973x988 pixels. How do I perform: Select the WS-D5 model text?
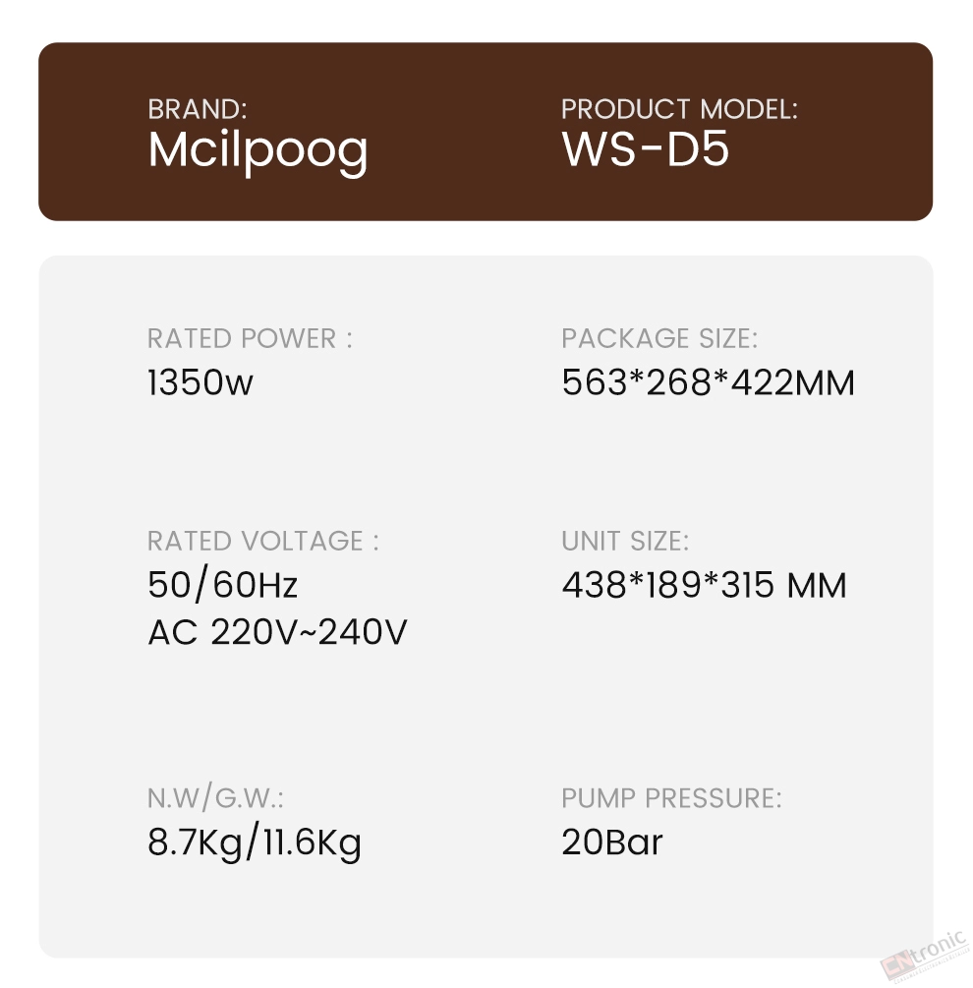tap(646, 149)
